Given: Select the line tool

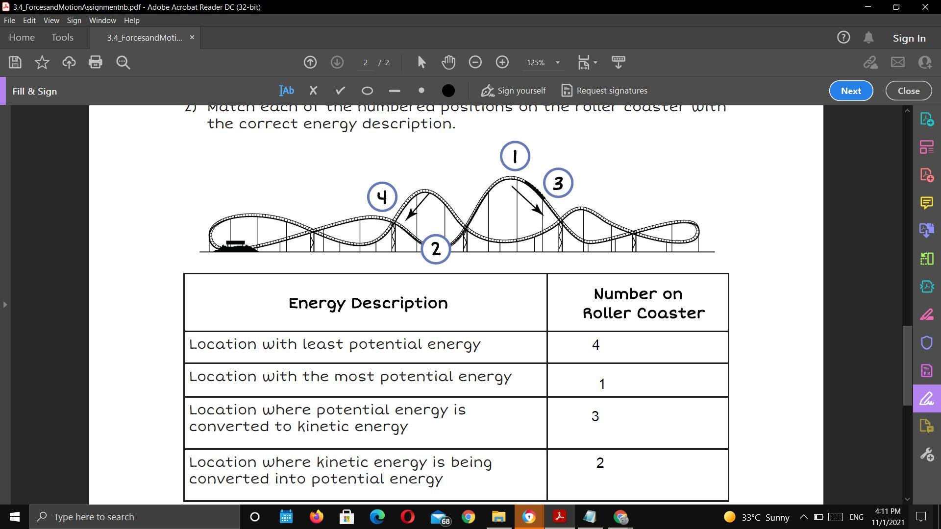Looking at the screenshot, I should (395, 91).
